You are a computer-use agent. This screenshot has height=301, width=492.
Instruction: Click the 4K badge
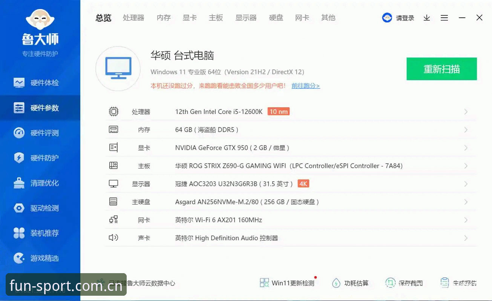[303, 184]
